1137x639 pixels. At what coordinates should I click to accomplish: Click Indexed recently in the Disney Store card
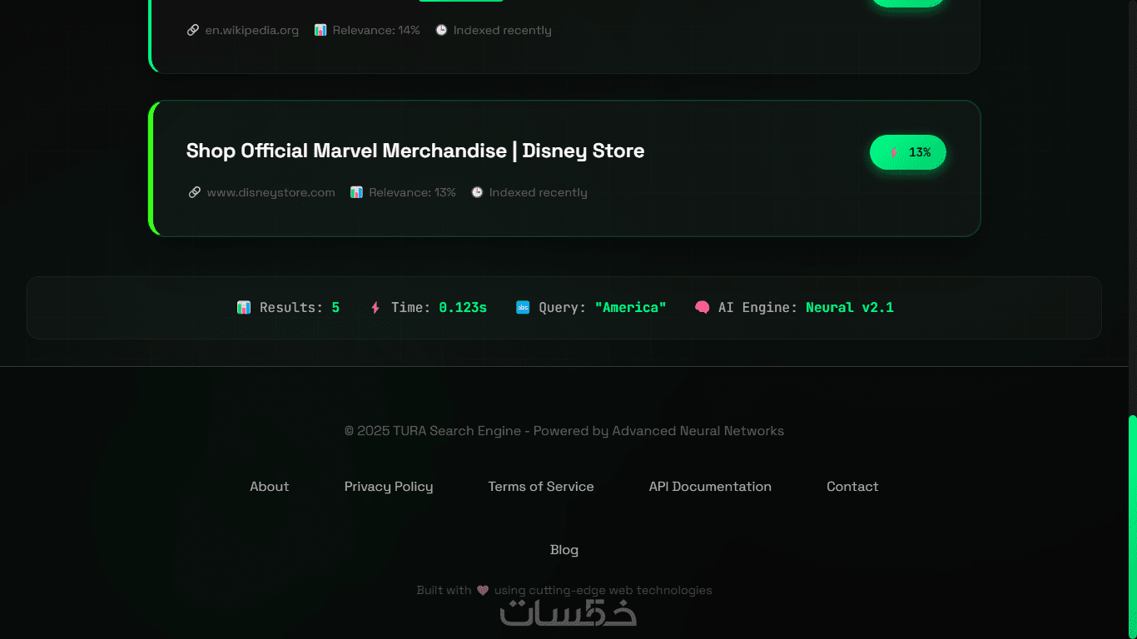pos(539,192)
